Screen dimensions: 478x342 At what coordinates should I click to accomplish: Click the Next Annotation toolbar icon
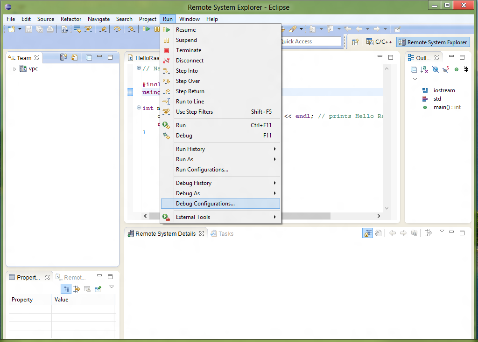coord(312,29)
